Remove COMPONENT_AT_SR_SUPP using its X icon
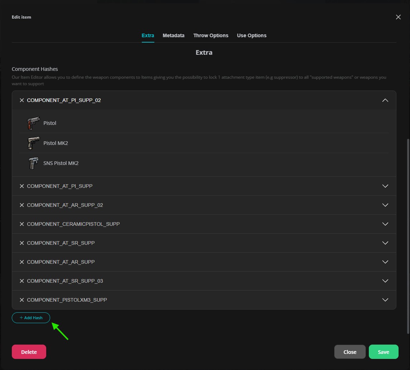 (22, 243)
